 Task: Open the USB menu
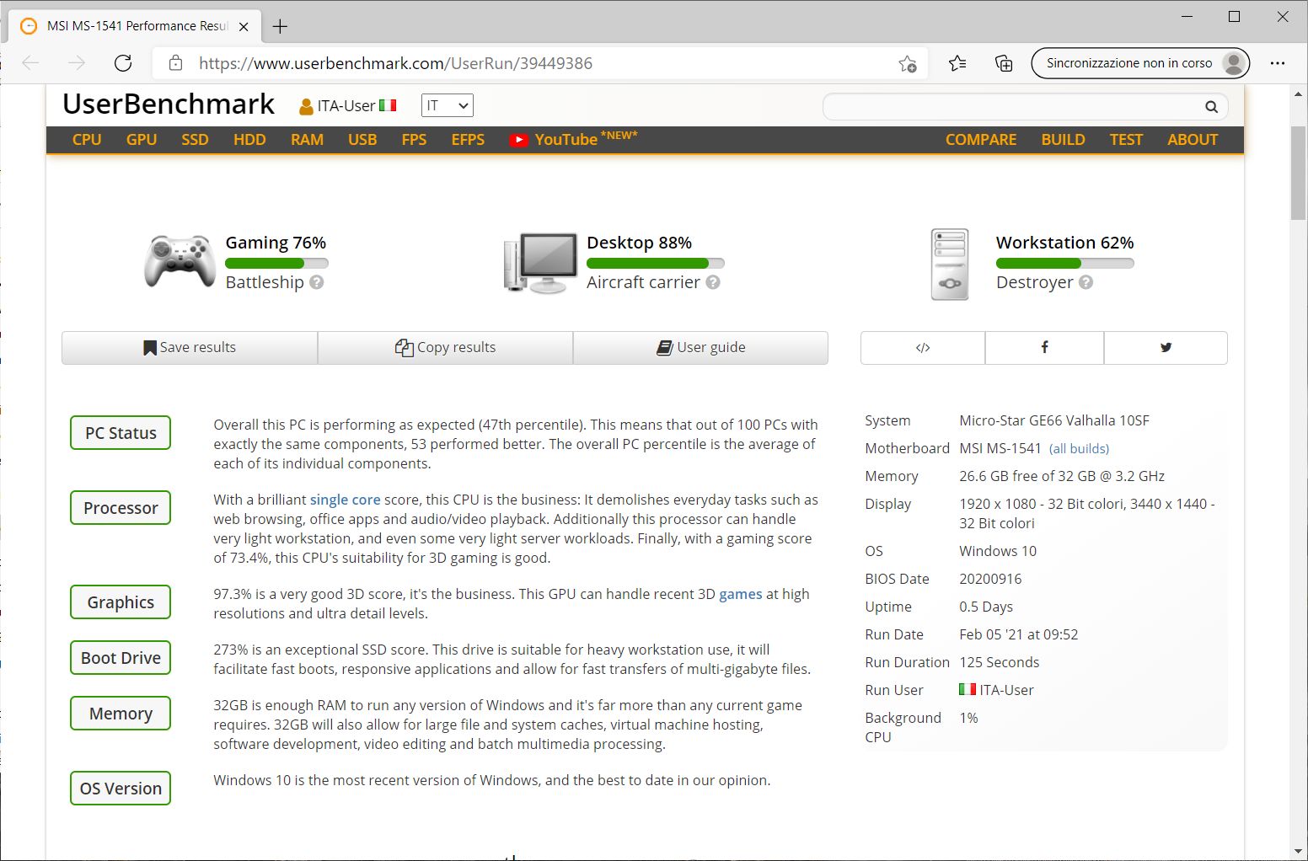pos(362,140)
